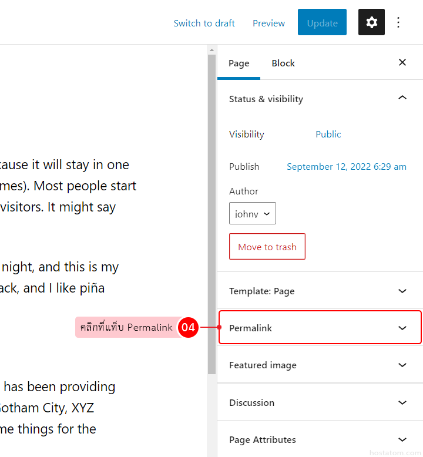Select the Page tab
Image resolution: width=423 pixels, height=457 pixels.
pyautogui.click(x=239, y=63)
